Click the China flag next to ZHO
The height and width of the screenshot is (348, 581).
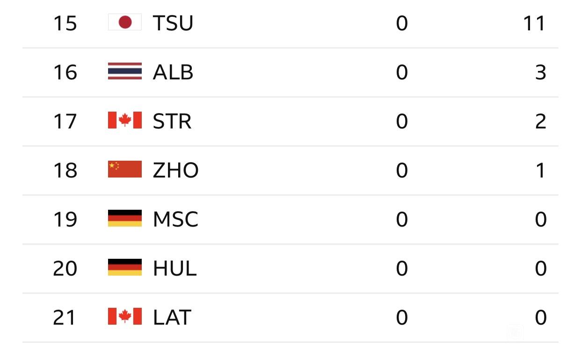(125, 169)
